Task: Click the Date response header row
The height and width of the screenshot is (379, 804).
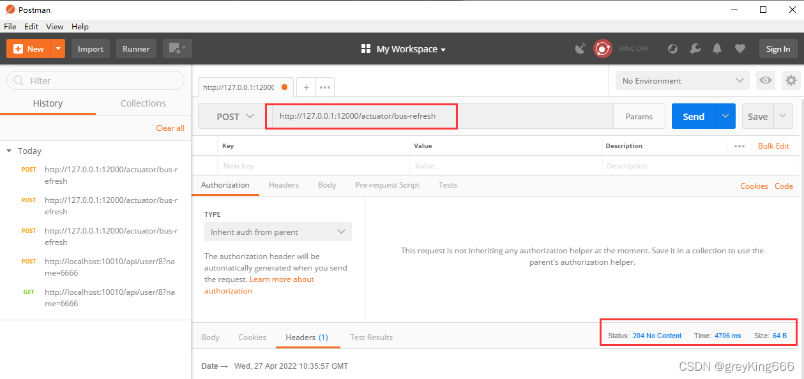Action: pyautogui.click(x=275, y=366)
